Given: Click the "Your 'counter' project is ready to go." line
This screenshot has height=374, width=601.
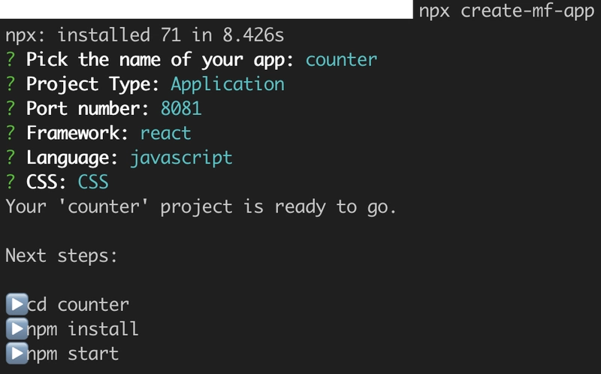Looking at the screenshot, I should pos(201,207).
